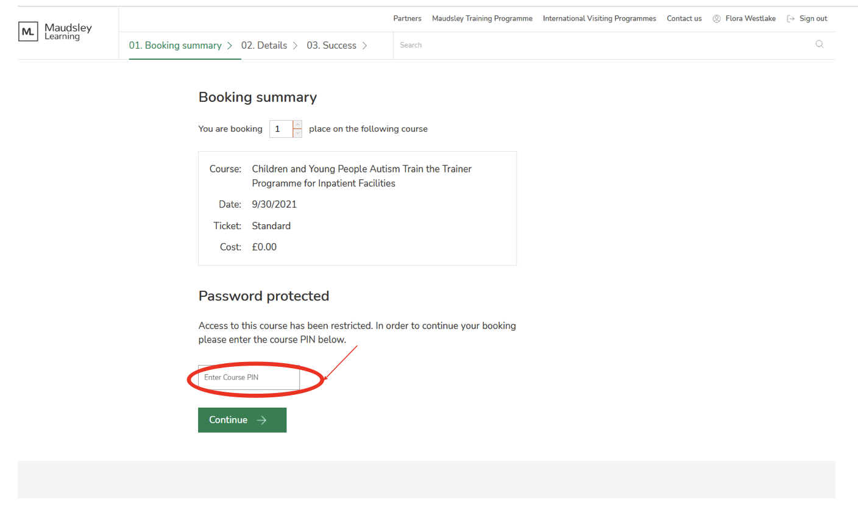858x507 pixels.
Task: Focus the Enter Course PIN field
Action: point(249,378)
